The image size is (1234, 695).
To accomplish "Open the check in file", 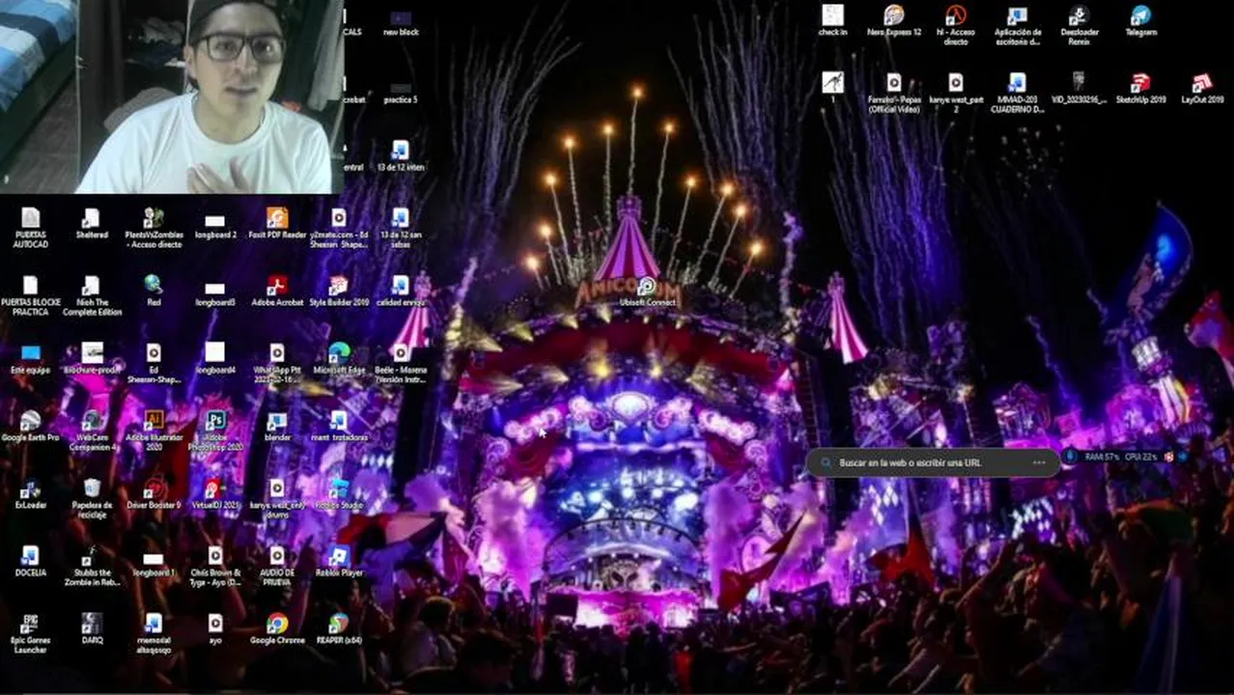I will 832,20.
